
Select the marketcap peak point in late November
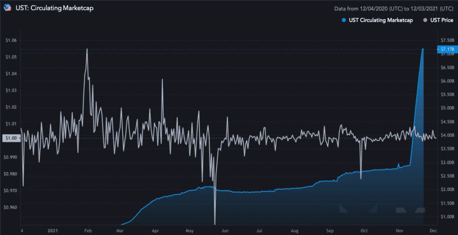[x=423, y=49]
